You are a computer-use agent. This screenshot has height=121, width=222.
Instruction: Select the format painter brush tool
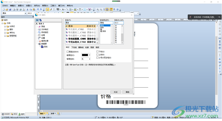pos(51,9)
